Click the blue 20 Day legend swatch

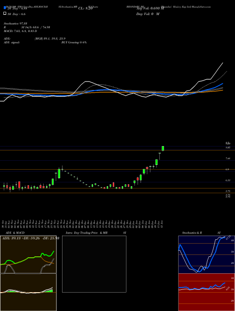point(5,8)
